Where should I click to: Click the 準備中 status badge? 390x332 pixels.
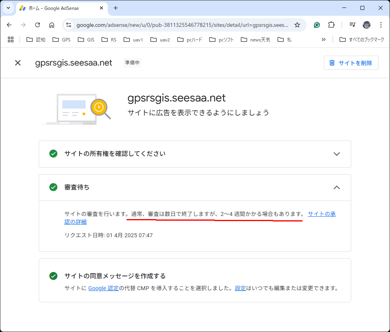132,63
